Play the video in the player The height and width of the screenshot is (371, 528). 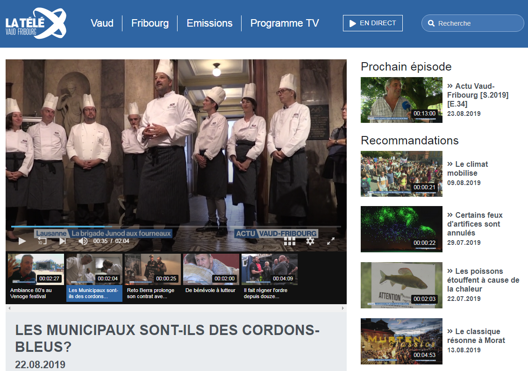tap(22, 241)
